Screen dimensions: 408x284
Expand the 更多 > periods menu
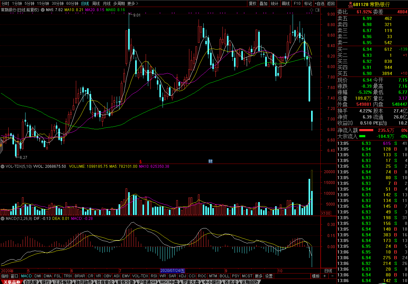tap(132, 3)
